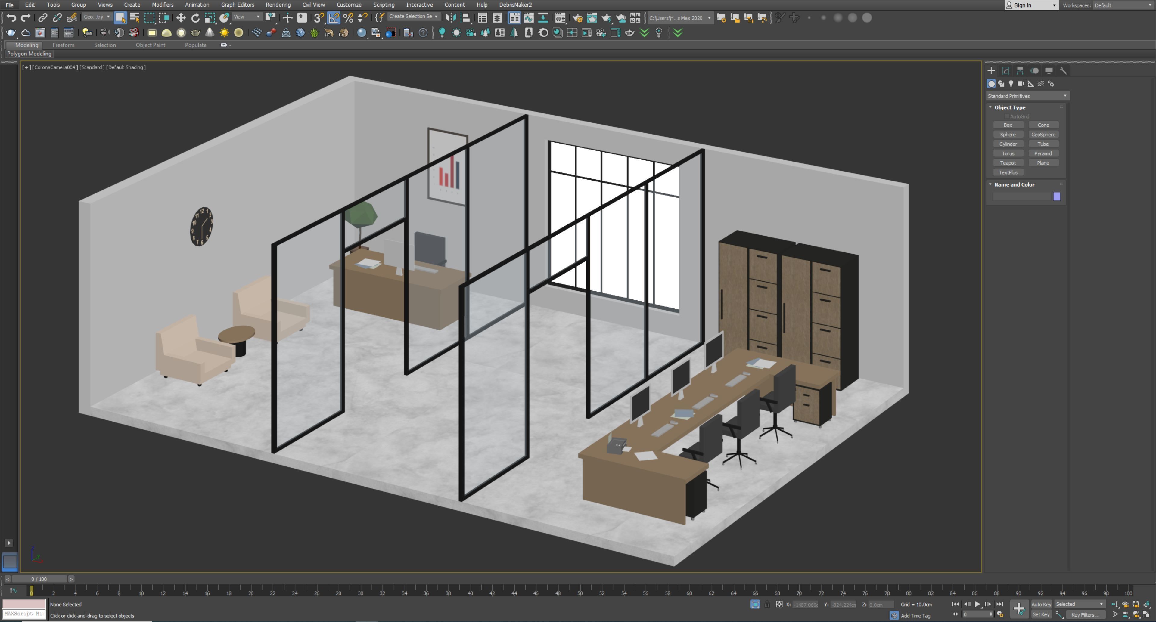Select the Lights category icon
The image size is (1156, 622).
point(1011,84)
